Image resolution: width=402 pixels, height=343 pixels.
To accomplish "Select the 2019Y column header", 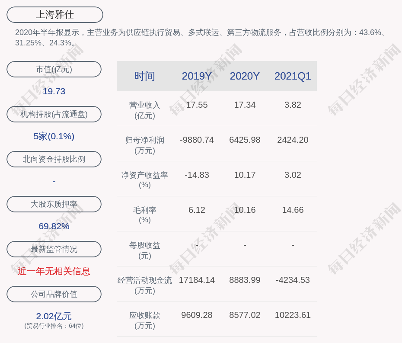I will pos(197,76).
